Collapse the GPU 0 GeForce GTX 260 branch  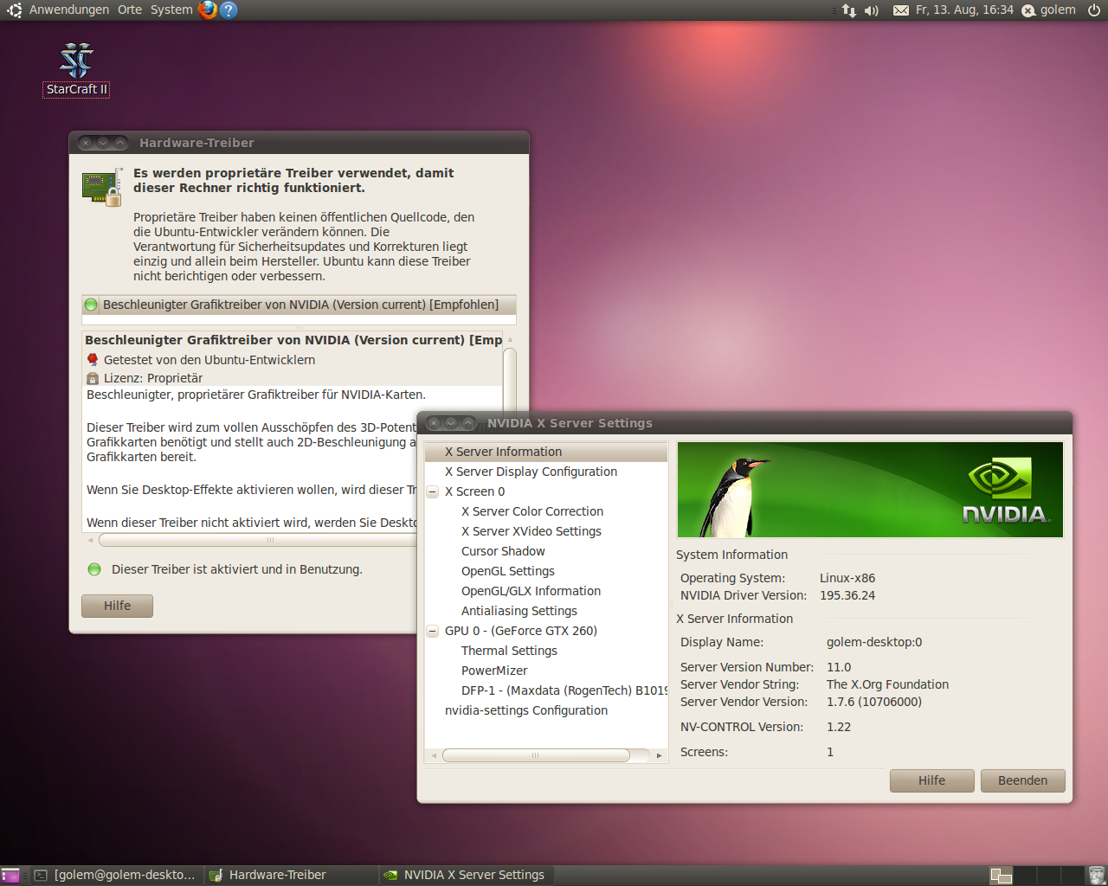coord(432,631)
